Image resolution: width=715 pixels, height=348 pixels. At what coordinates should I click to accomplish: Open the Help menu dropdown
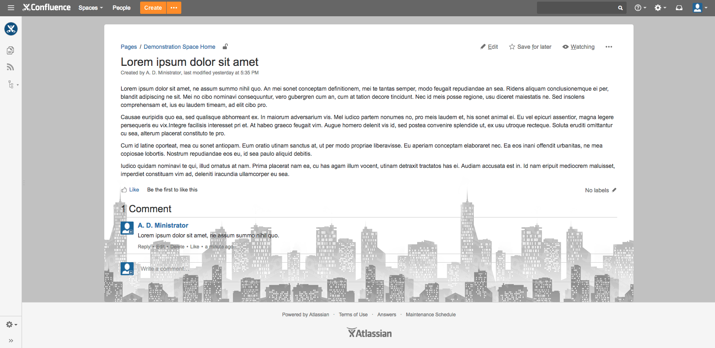coord(640,8)
